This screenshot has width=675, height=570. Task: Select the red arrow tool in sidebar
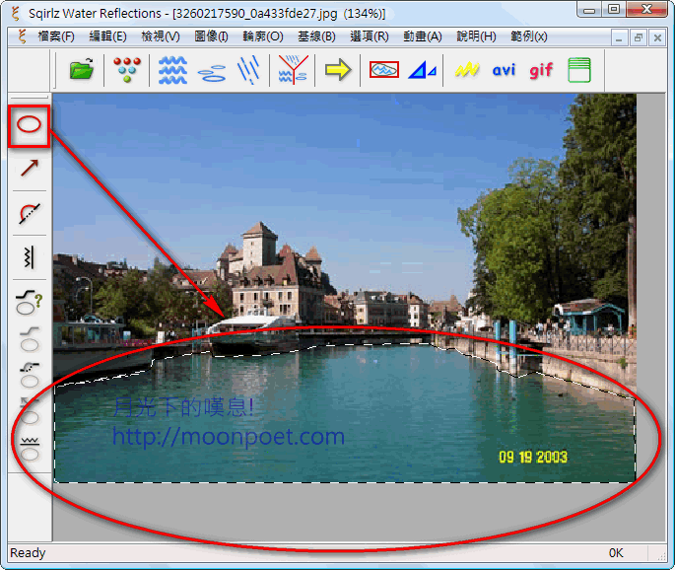(30, 169)
